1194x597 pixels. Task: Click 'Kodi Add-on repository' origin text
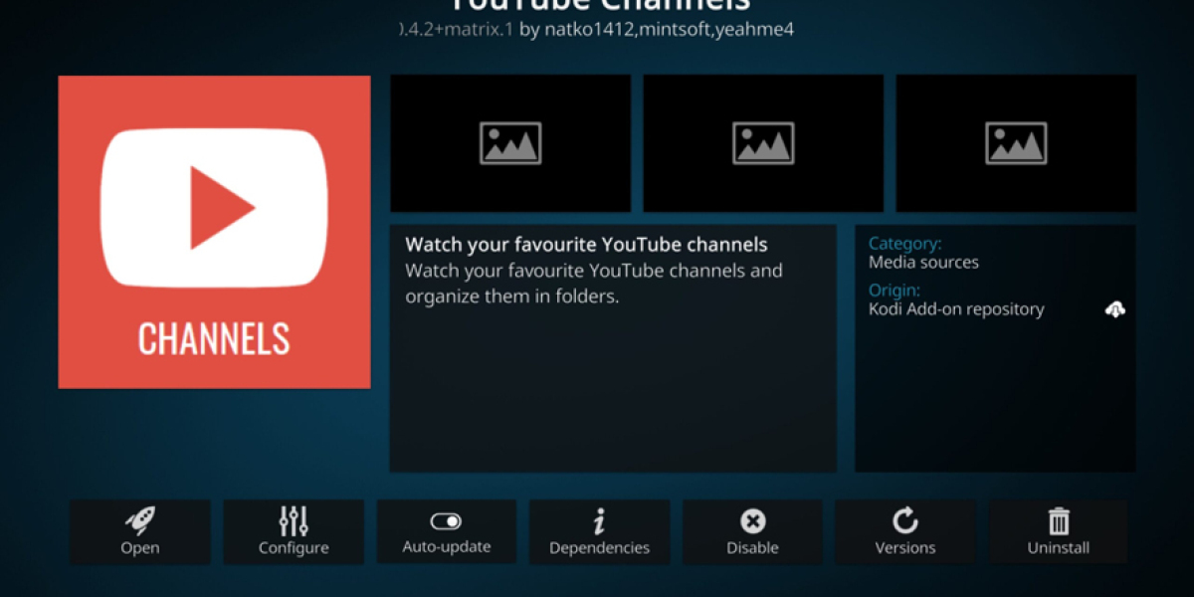(956, 309)
